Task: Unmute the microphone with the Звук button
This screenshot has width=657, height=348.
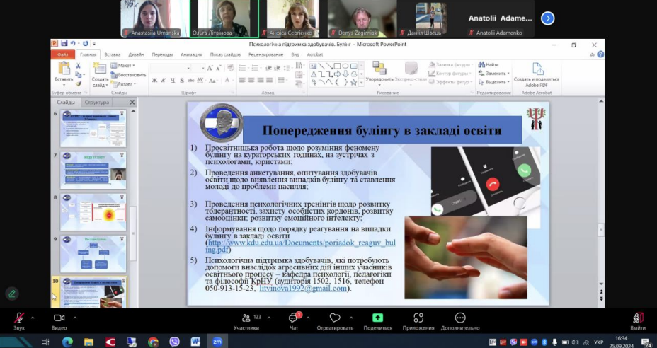Action: coord(19,321)
